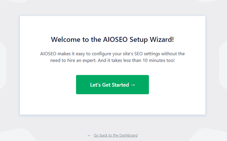Click the words SEO settings in the paragraph
Image resolution: width=227 pixels, height=141 pixels.
point(147,54)
